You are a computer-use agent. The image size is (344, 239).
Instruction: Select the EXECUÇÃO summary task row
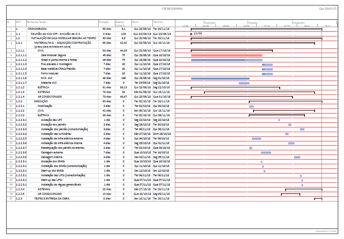click(41, 101)
